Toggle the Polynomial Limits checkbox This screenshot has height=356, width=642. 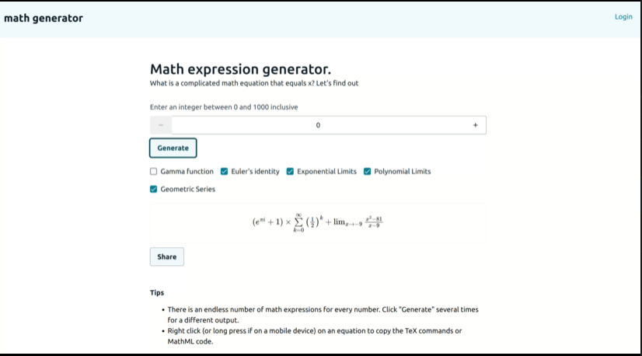click(368, 172)
